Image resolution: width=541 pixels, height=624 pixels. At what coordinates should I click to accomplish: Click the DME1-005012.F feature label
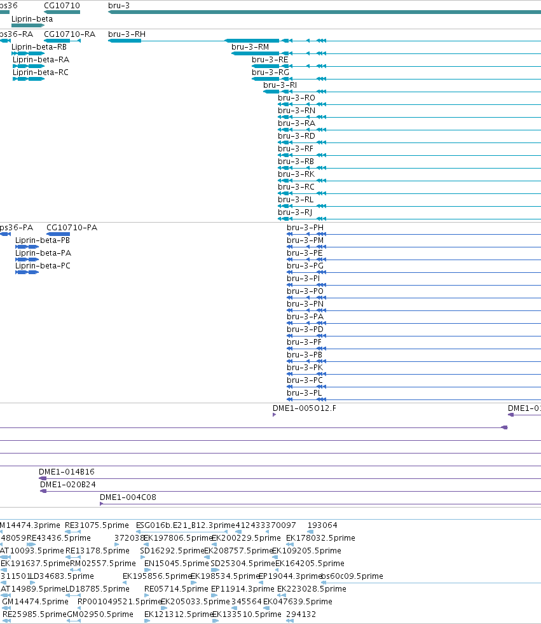point(305,408)
